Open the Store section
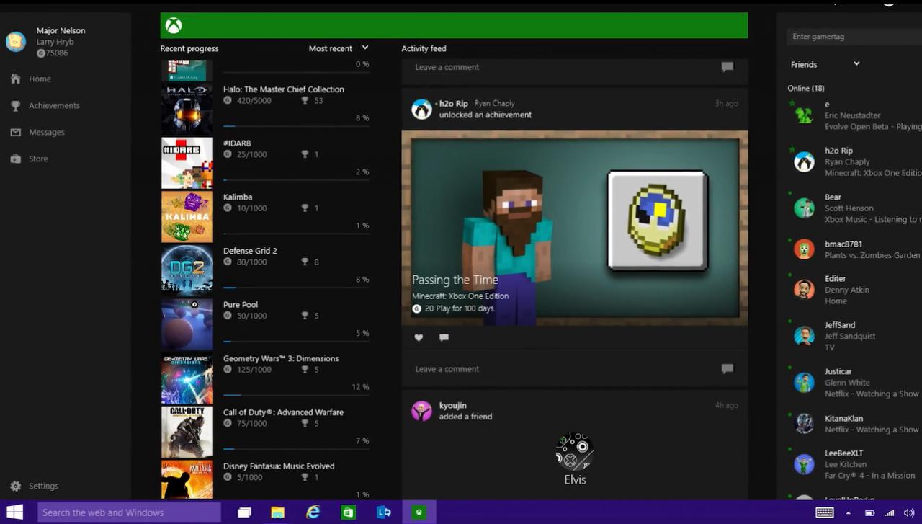This screenshot has height=524, width=922. [38, 159]
